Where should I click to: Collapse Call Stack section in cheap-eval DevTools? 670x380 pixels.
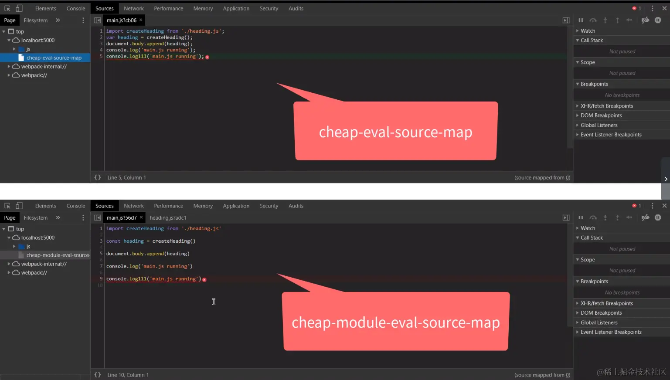coord(578,40)
